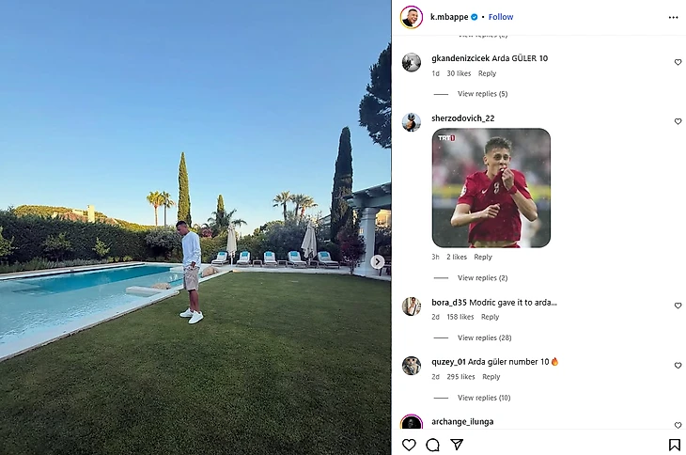This screenshot has height=455, width=686.
Task: Share the post via paper plane icon
Action: (457, 445)
